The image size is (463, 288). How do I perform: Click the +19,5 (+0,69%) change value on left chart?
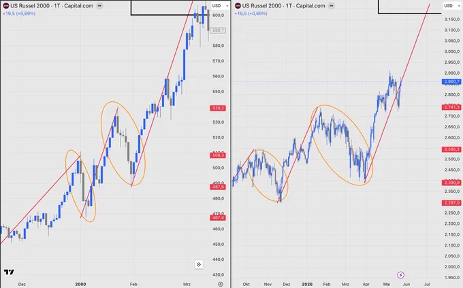pos(19,14)
